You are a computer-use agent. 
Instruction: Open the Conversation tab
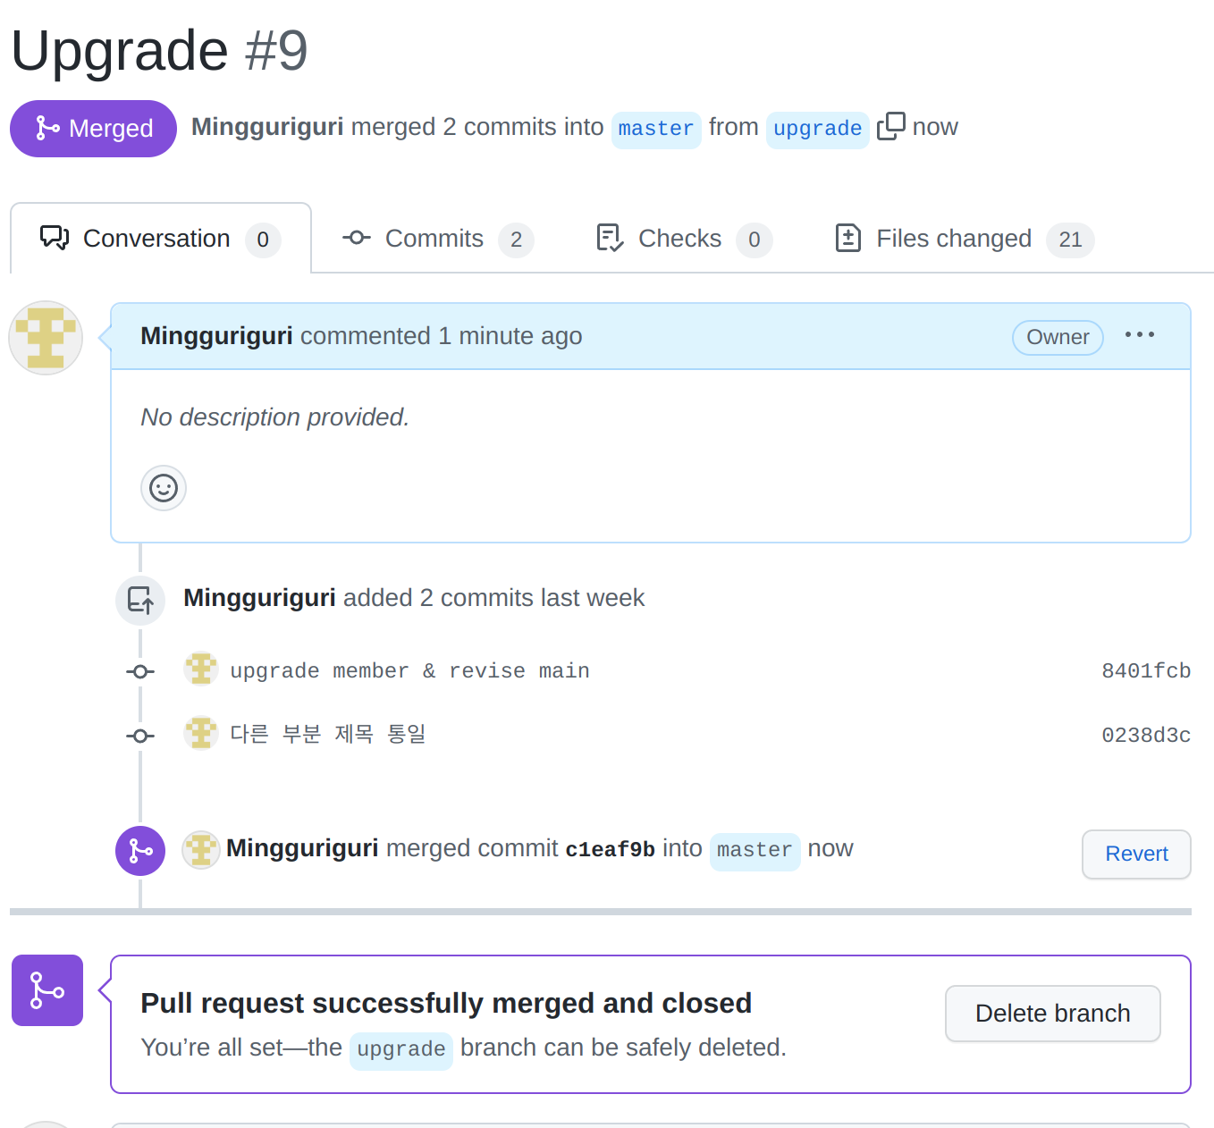click(x=161, y=239)
